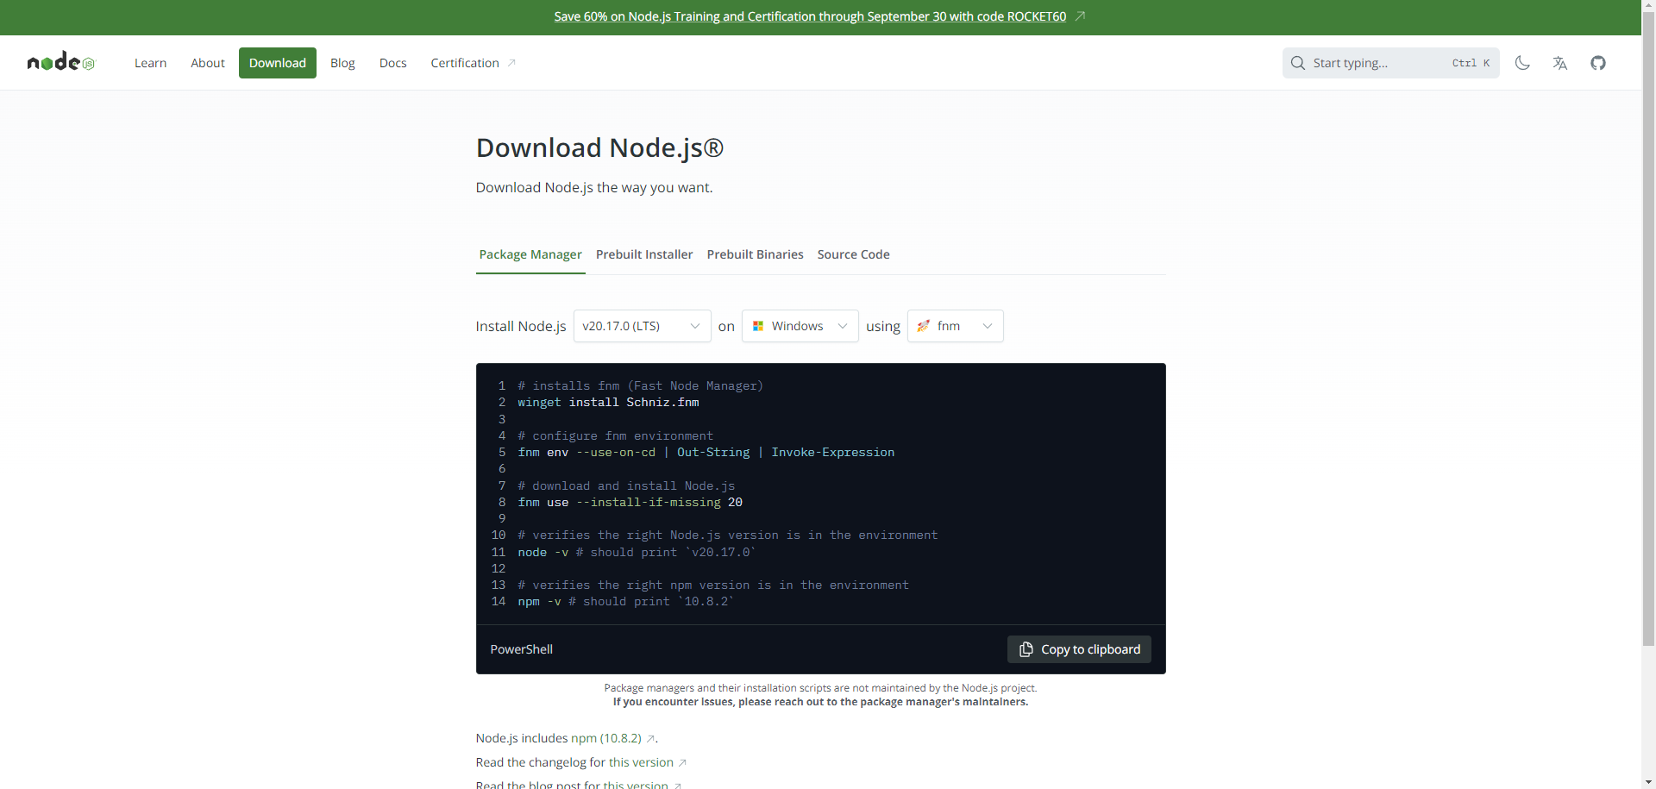Click external arrow next to Certification
This screenshot has height=789, width=1656.
point(511,63)
